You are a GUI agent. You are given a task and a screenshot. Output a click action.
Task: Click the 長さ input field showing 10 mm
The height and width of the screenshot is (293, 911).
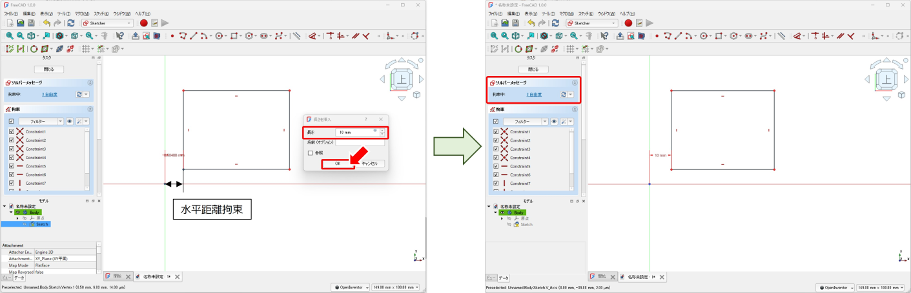356,132
